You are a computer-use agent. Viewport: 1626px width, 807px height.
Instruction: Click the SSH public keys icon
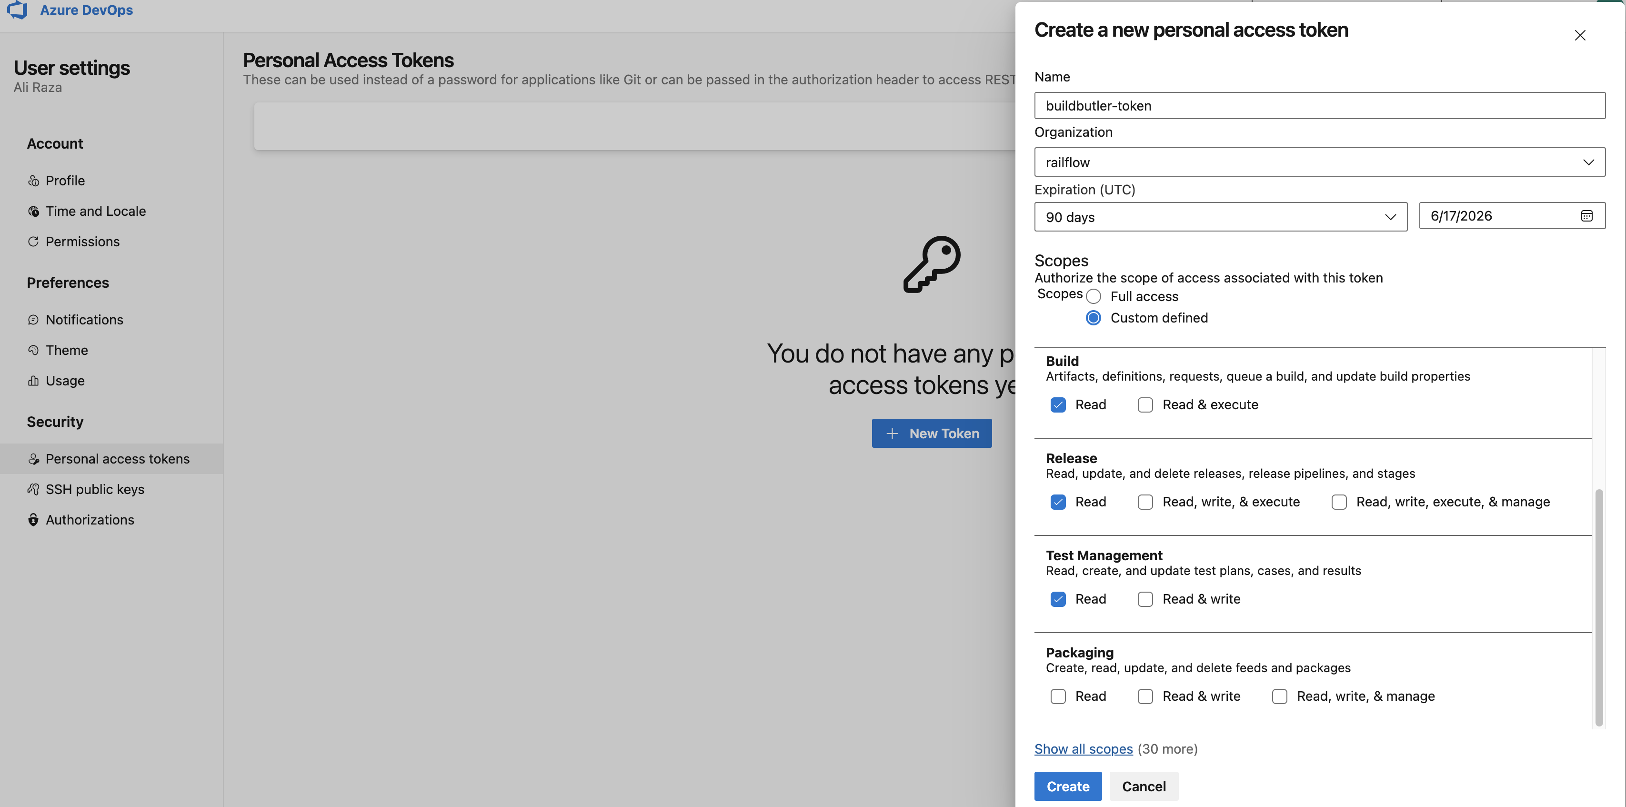pos(33,489)
